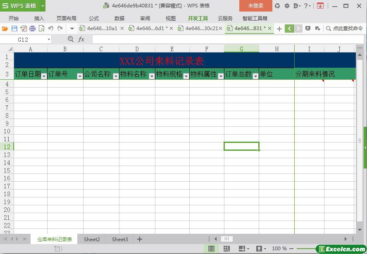367x254 pixels.
Task: Click the 未登录 login button
Action: (255, 6)
